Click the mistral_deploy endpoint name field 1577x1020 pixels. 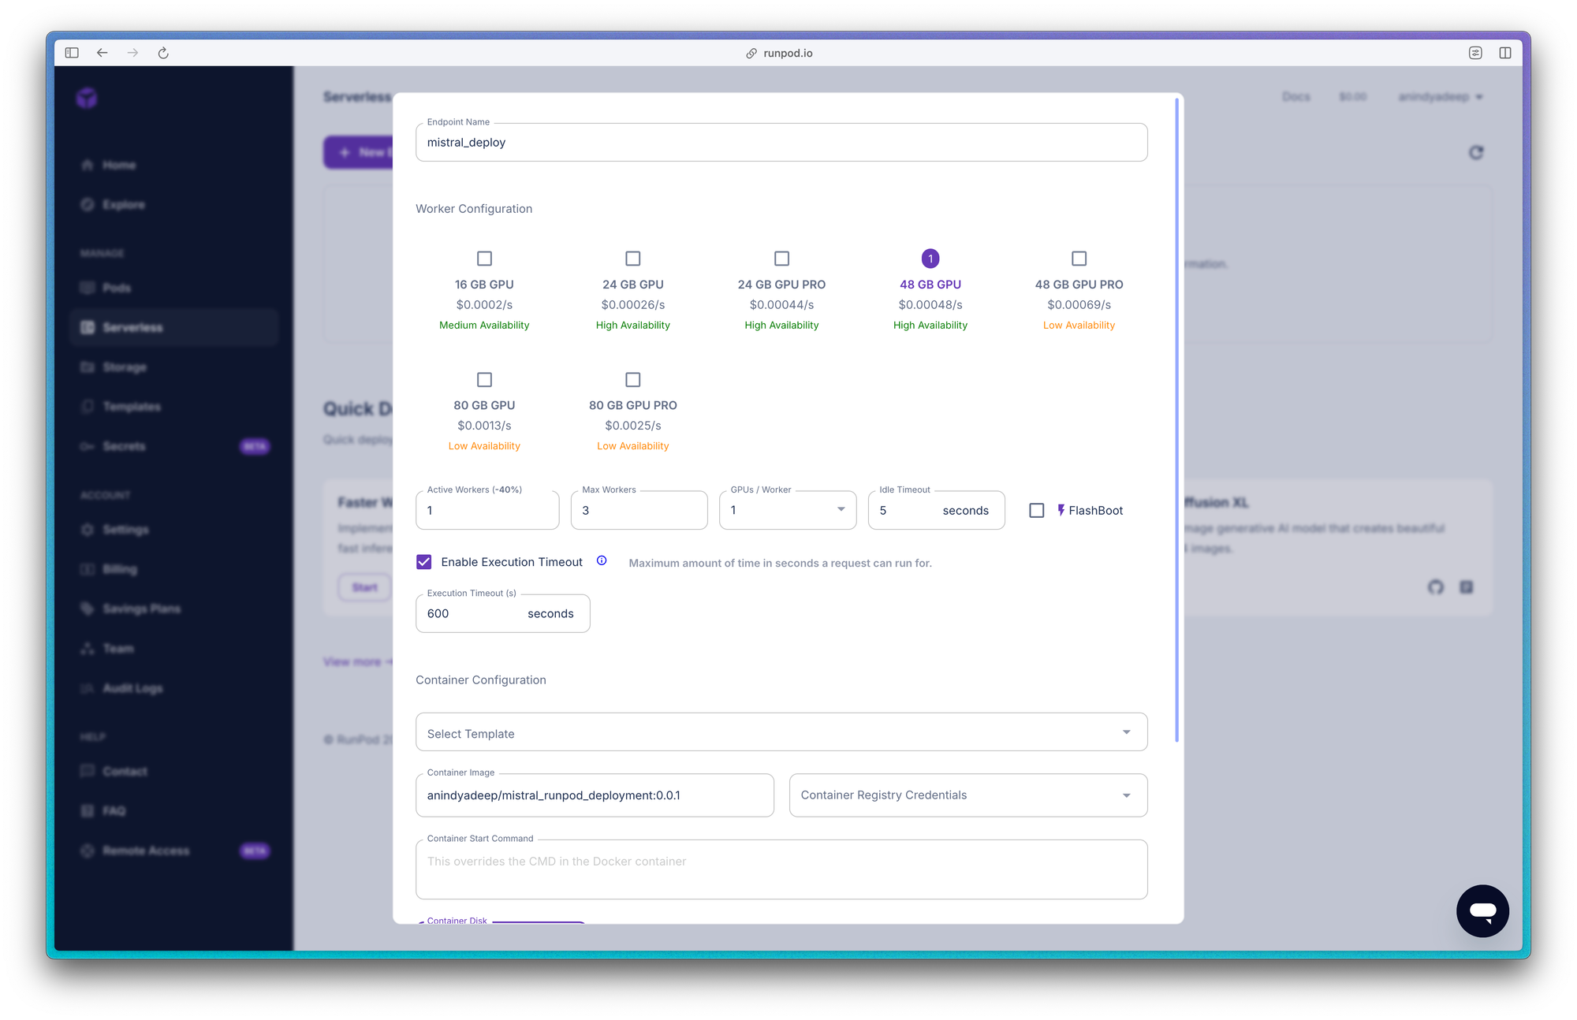coord(781,143)
